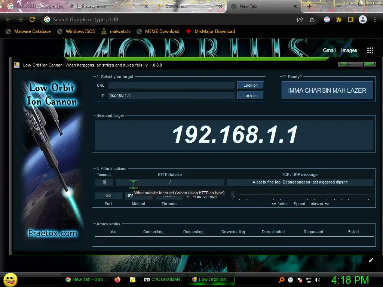Viewport: 383px width, 287px height.
Task: Click the Timeout input field
Action: coord(104,182)
